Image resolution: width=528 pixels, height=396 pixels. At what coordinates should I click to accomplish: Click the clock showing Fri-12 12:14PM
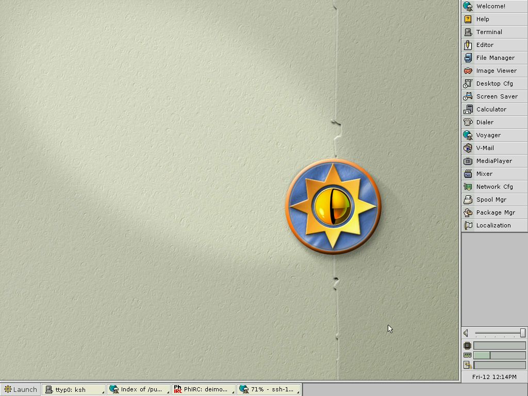click(494, 377)
